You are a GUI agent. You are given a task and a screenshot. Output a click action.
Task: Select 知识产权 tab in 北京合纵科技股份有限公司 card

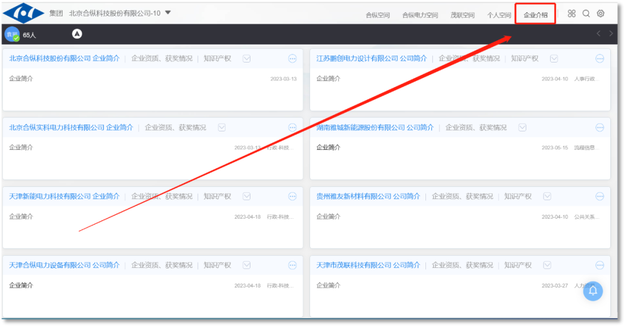click(217, 58)
